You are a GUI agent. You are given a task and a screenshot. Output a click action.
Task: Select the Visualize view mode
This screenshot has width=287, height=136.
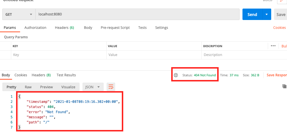pos(68,87)
